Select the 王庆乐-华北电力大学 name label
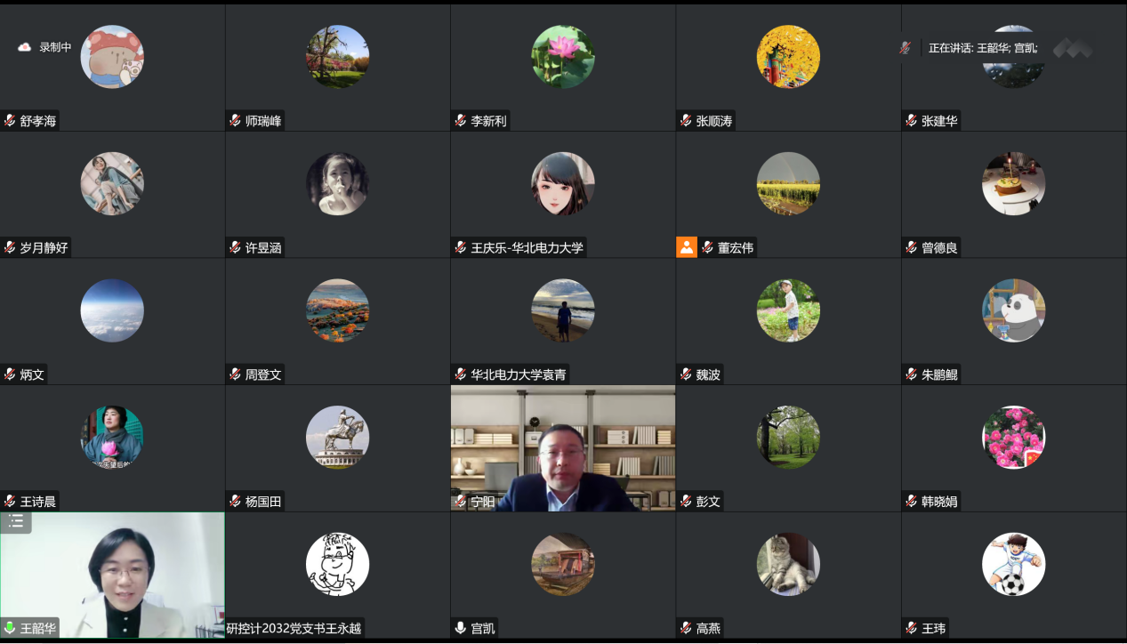The width and height of the screenshot is (1127, 644). pyautogui.click(x=527, y=248)
